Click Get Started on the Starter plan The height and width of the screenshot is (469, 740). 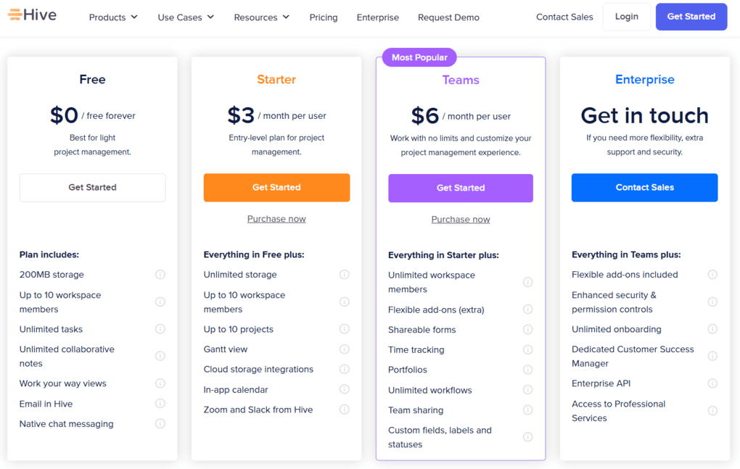pyautogui.click(x=276, y=187)
